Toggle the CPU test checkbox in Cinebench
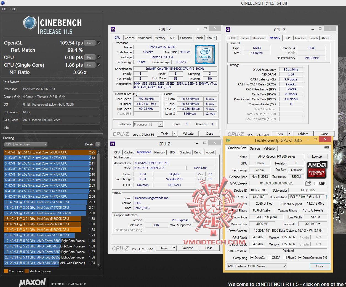This screenshot has width=346, height=287. tap(99, 57)
